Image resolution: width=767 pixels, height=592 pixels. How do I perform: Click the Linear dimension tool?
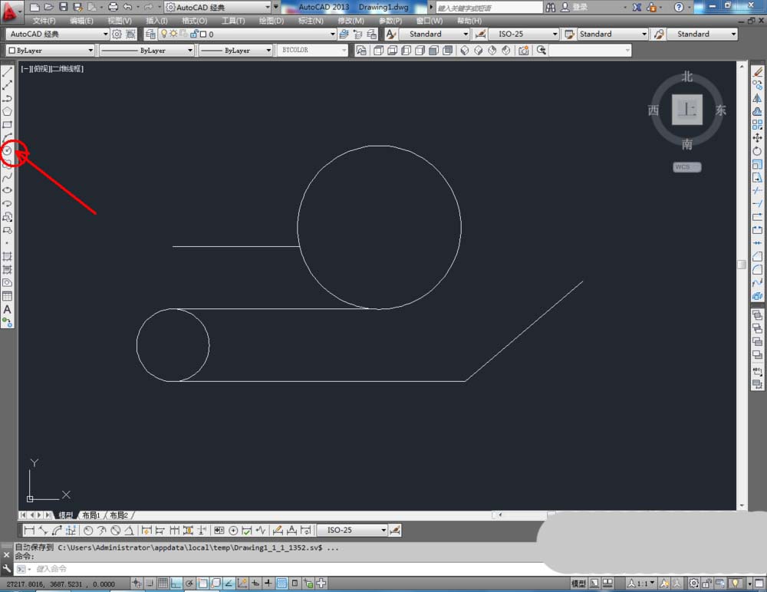pyautogui.click(x=29, y=530)
